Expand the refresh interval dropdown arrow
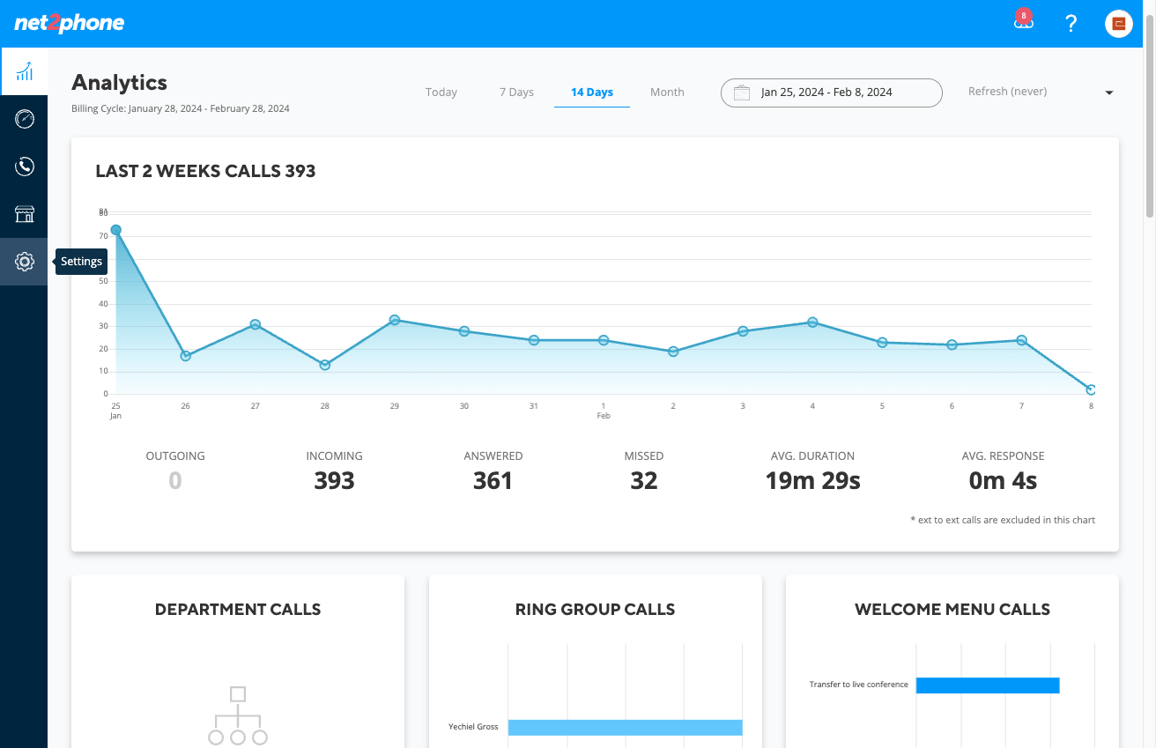 tap(1109, 93)
